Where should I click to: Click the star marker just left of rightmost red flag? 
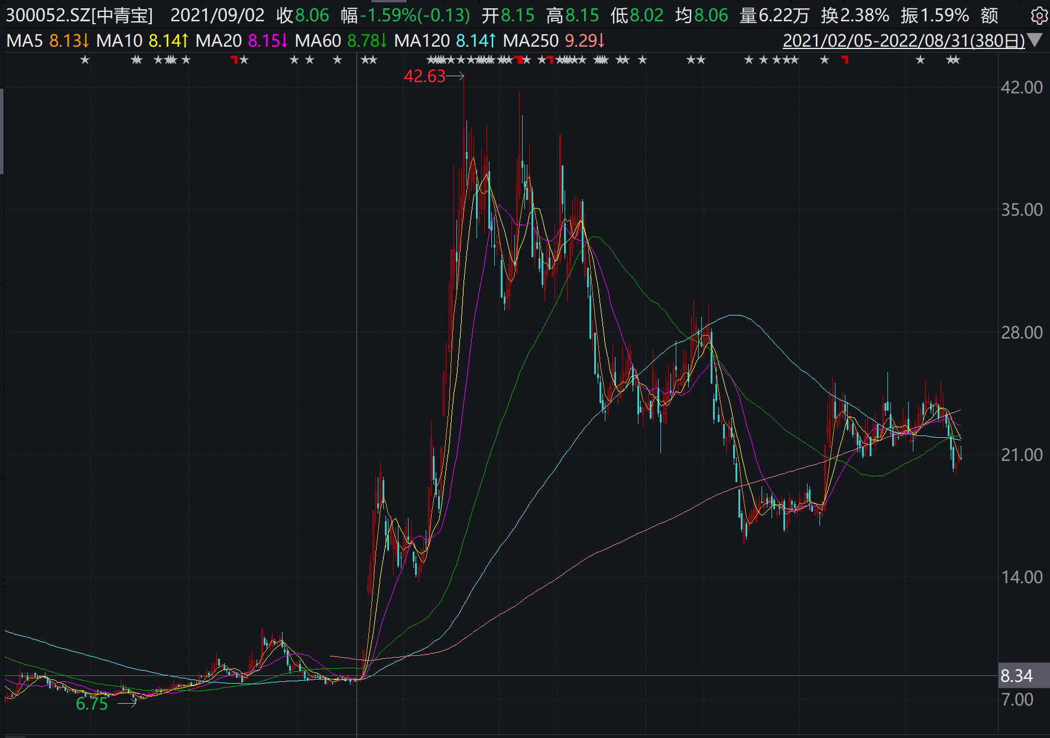pos(825,60)
